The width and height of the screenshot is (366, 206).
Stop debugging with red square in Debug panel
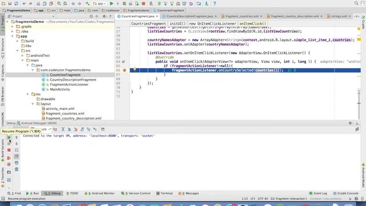tap(9, 150)
